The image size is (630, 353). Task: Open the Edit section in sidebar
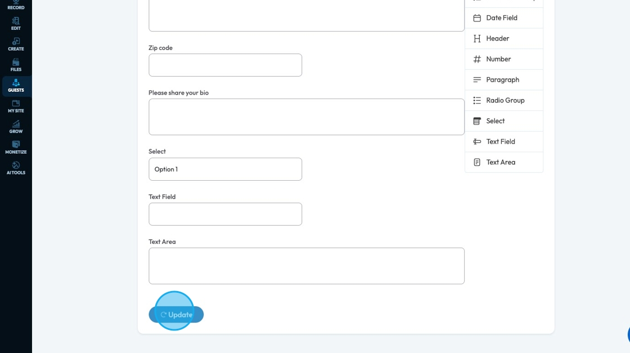16,24
